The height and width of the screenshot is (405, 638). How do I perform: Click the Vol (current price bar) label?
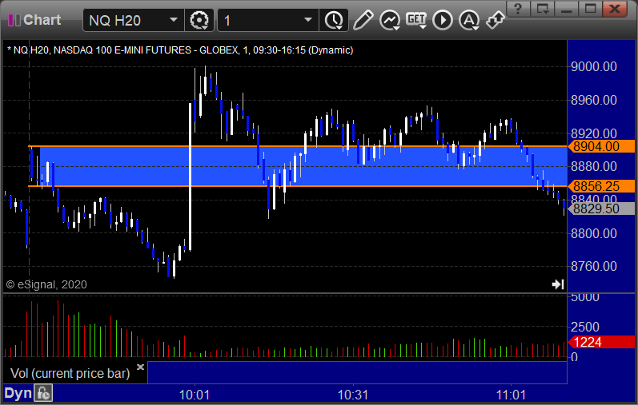pyautogui.click(x=70, y=373)
